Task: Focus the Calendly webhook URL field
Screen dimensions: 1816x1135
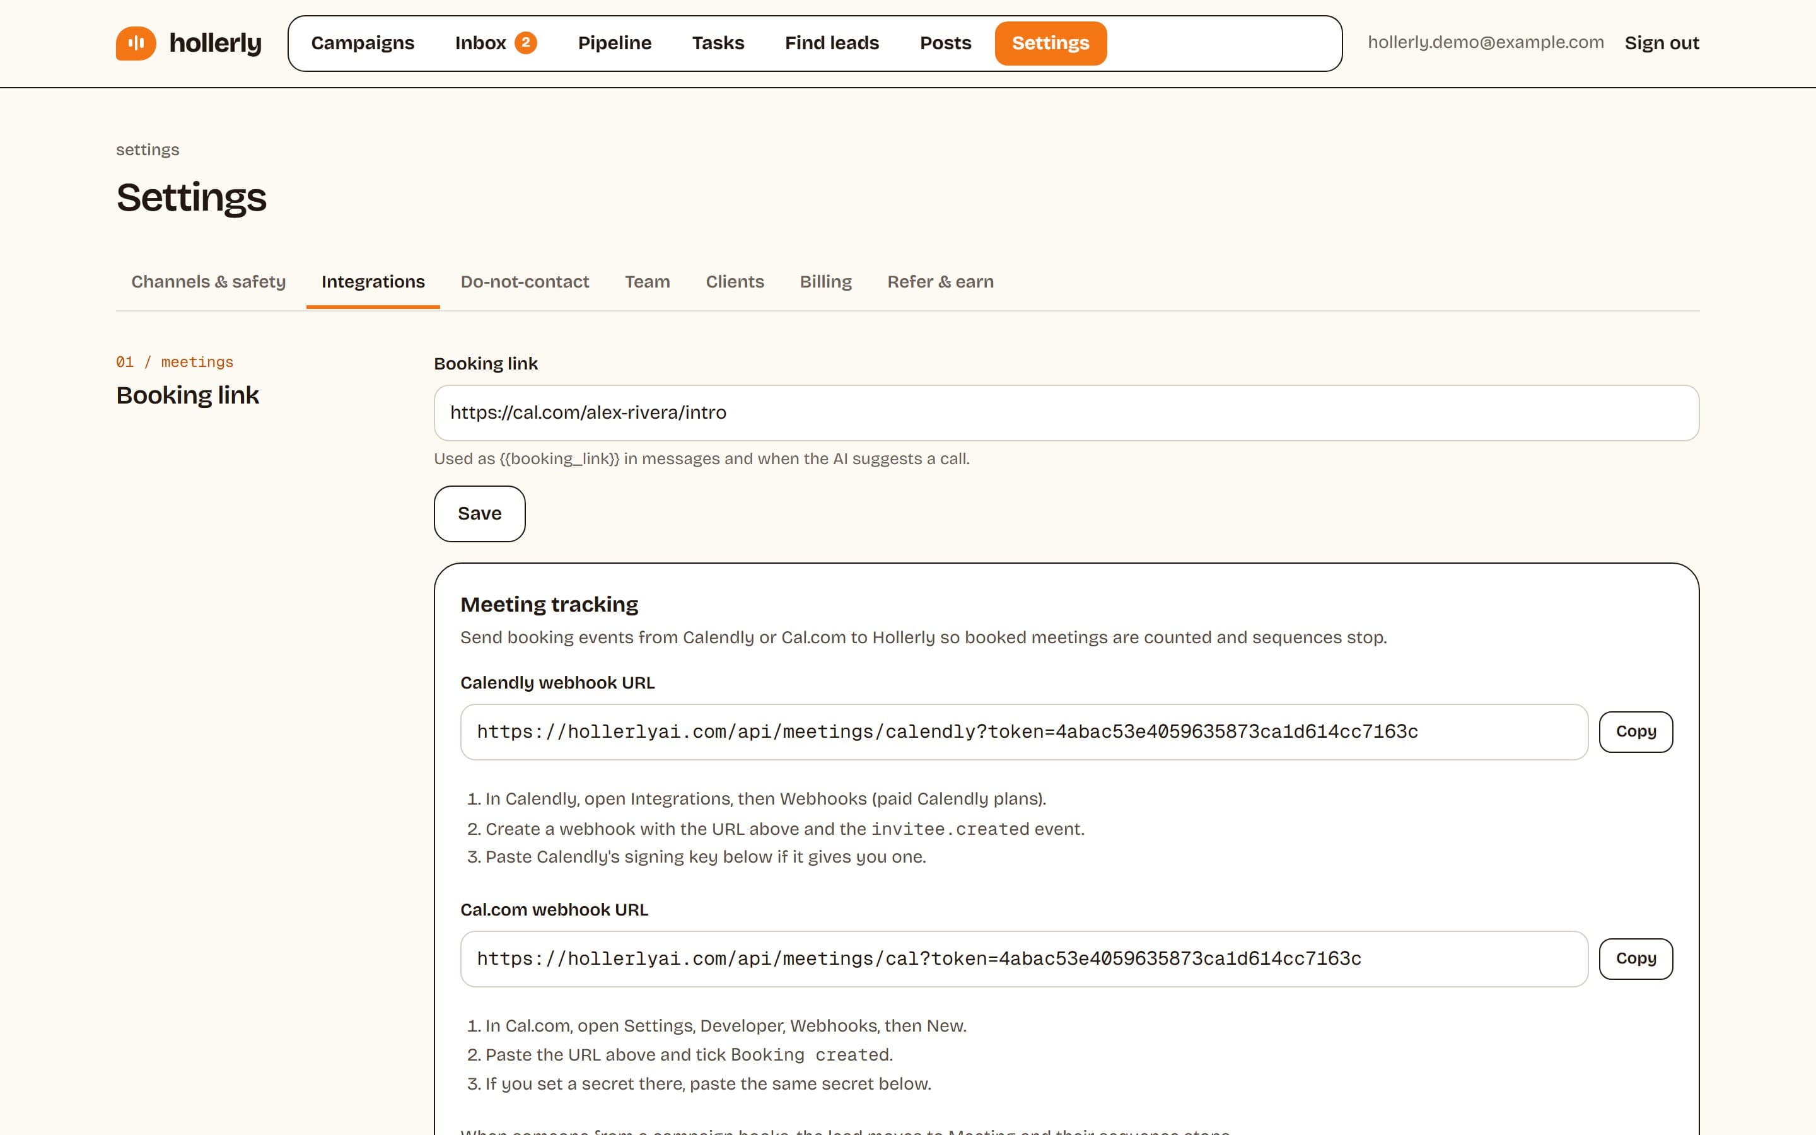Action: (x=1024, y=732)
